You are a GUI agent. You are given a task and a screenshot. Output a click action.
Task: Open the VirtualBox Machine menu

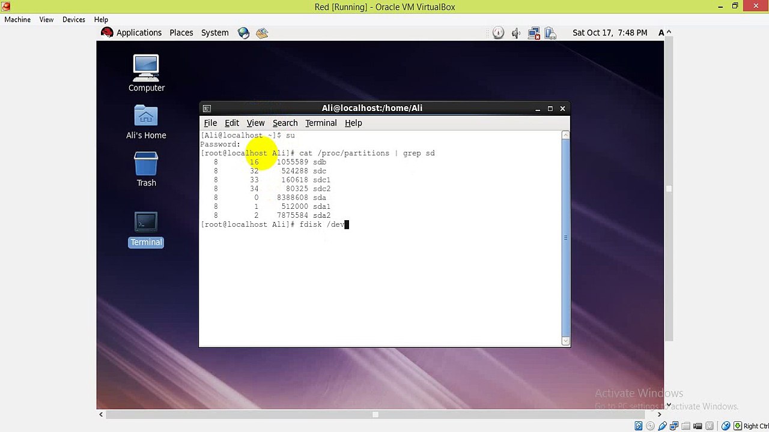[x=17, y=19]
